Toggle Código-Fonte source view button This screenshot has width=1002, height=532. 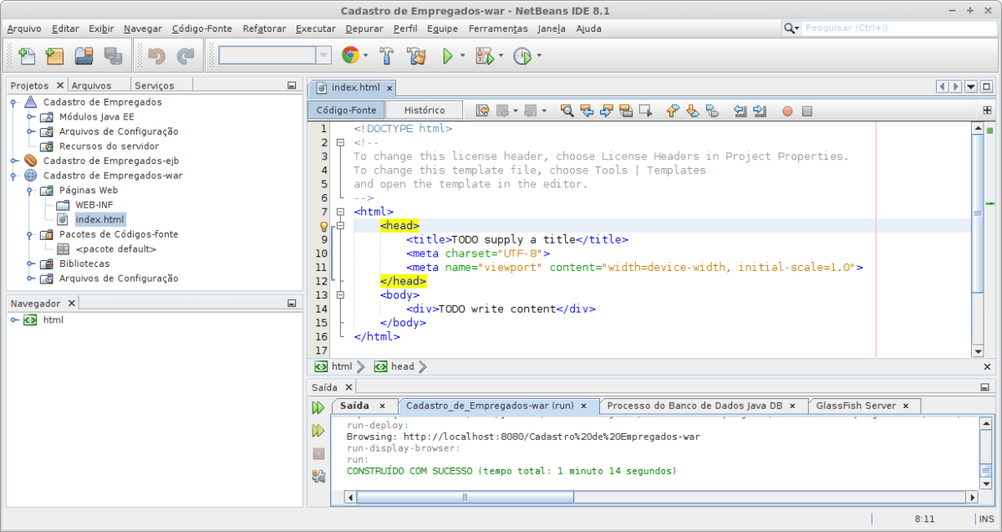346,110
